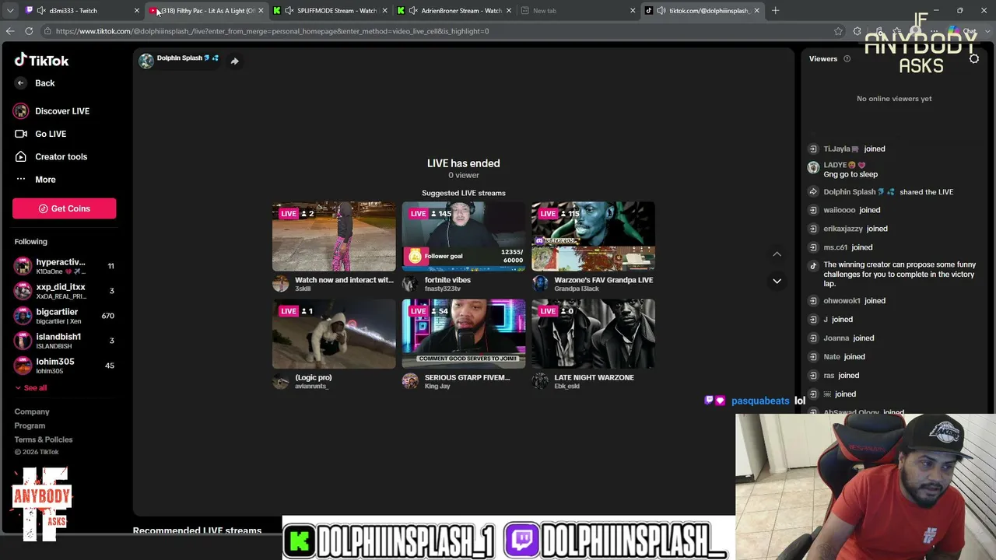Open the chat panel settings icon
This screenshot has height=560, width=996.
click(x=974, y=58)
